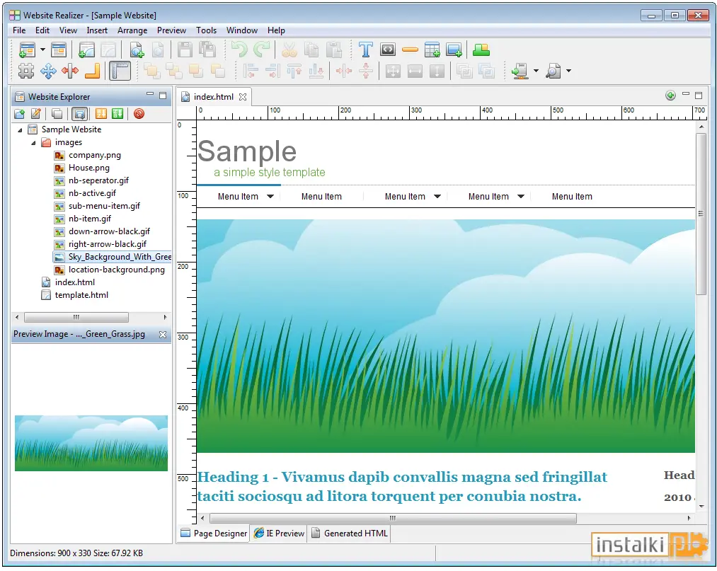This screenshot has height=571, width=717.
Task: Open the Arrange menu
Action: [x=132, y=30]
